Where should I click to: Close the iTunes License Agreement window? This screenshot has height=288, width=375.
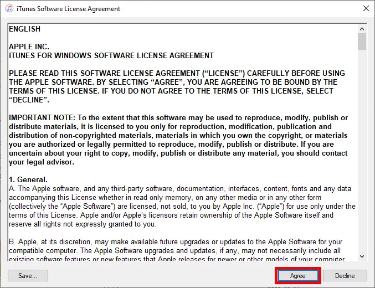tap(366, 9)
